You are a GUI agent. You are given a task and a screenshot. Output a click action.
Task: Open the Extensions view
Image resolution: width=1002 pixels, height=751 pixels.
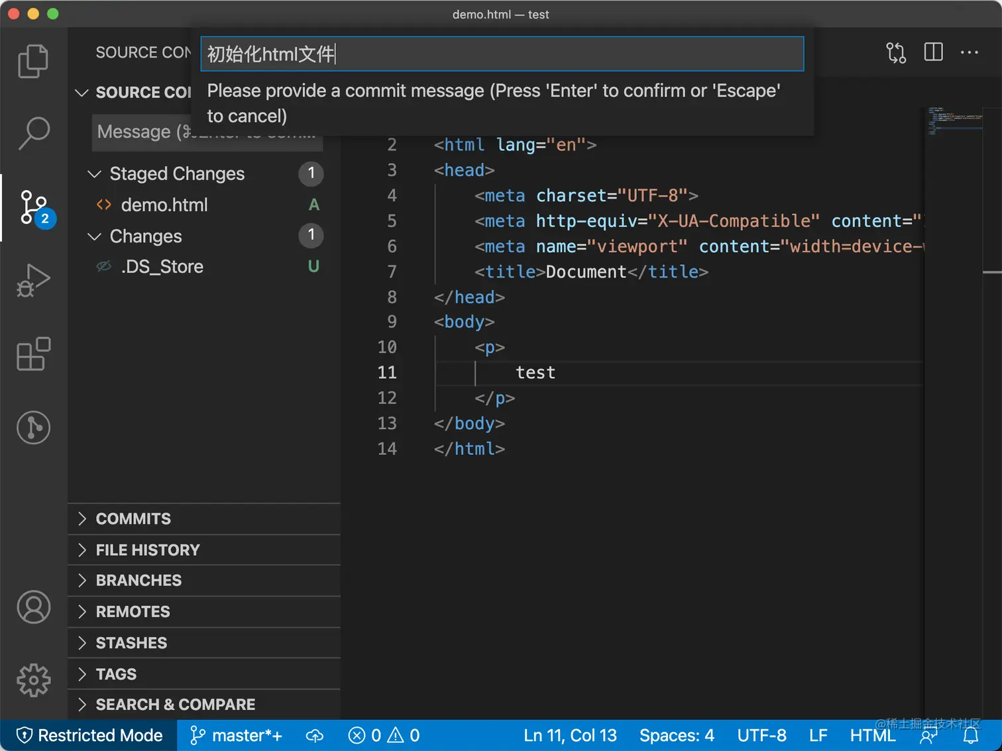point(33,354)
